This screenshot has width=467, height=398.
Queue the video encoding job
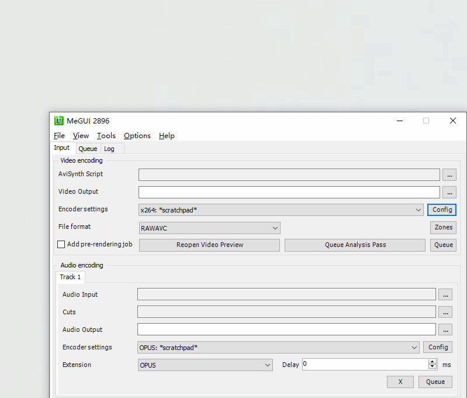(443, 245)
